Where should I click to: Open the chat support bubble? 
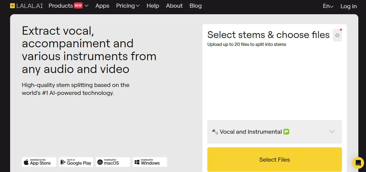point(358,163)
